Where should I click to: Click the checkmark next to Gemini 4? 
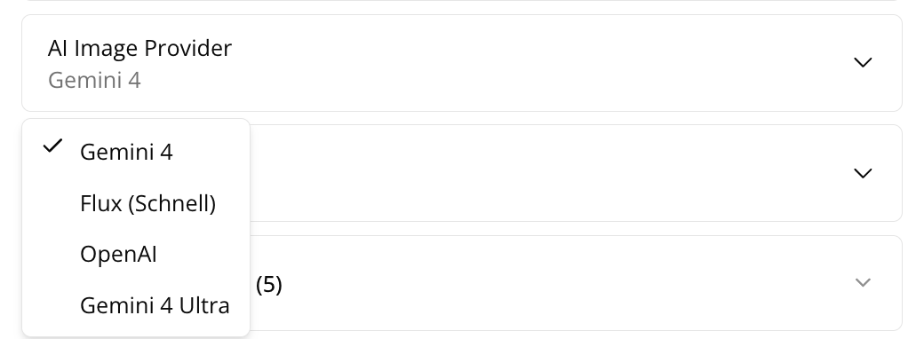(53, 146)
